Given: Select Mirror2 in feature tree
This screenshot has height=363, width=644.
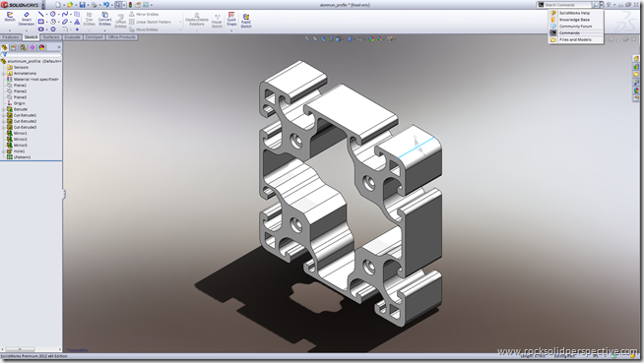Looking at the screenshot, I should pos(18,140).
